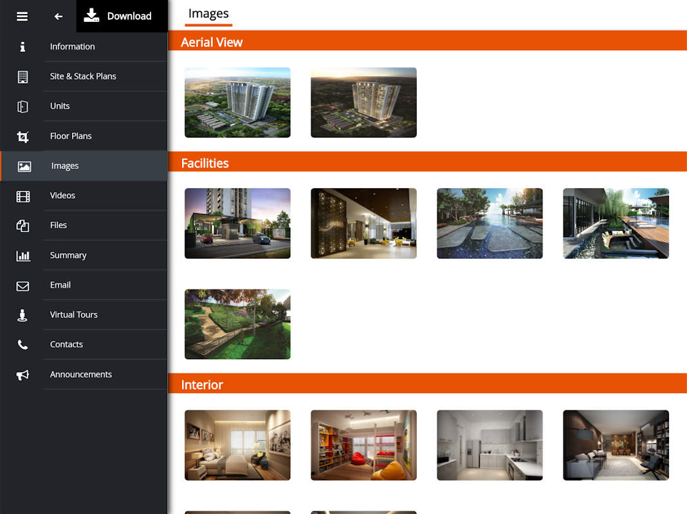Click the Summary bar chart icon

coord(23,256)
